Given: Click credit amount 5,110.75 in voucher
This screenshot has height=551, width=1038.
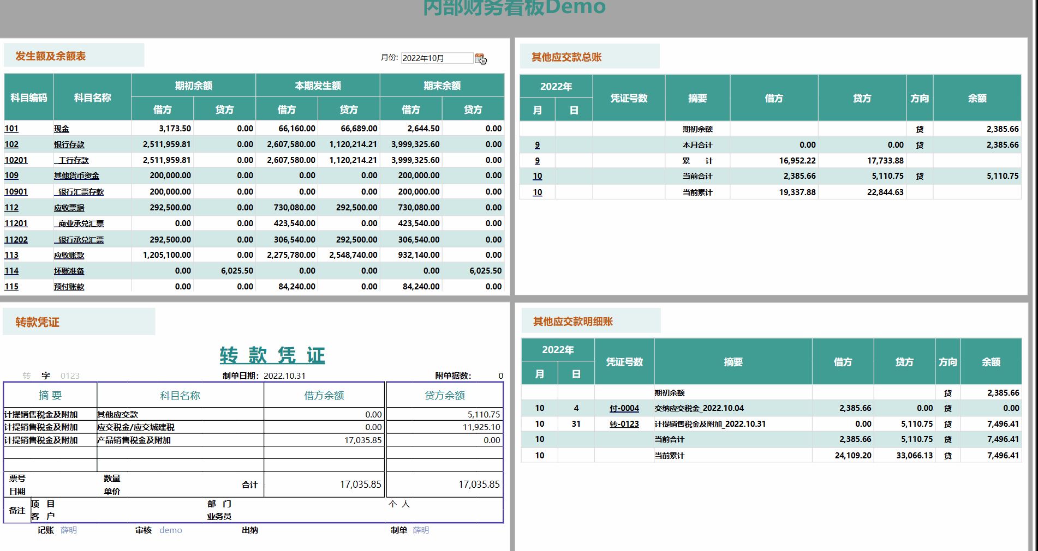Looking at the screenshot, I should (484, 415).
